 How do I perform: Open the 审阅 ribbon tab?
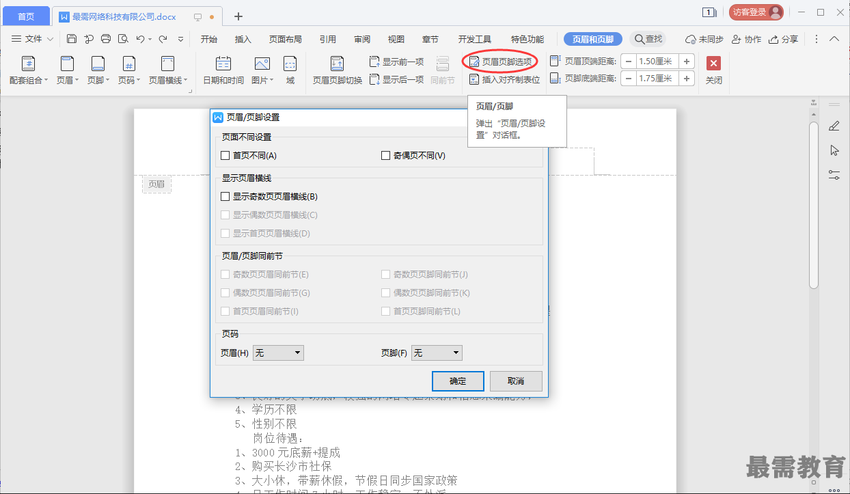[362, 39]
